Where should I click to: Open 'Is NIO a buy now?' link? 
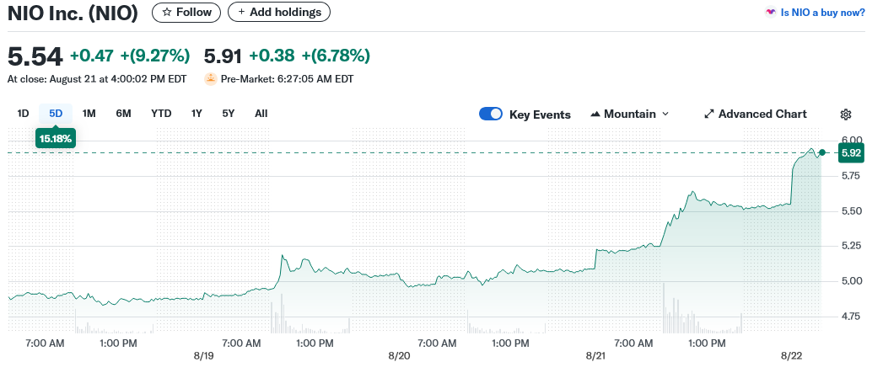coord(823,13)
